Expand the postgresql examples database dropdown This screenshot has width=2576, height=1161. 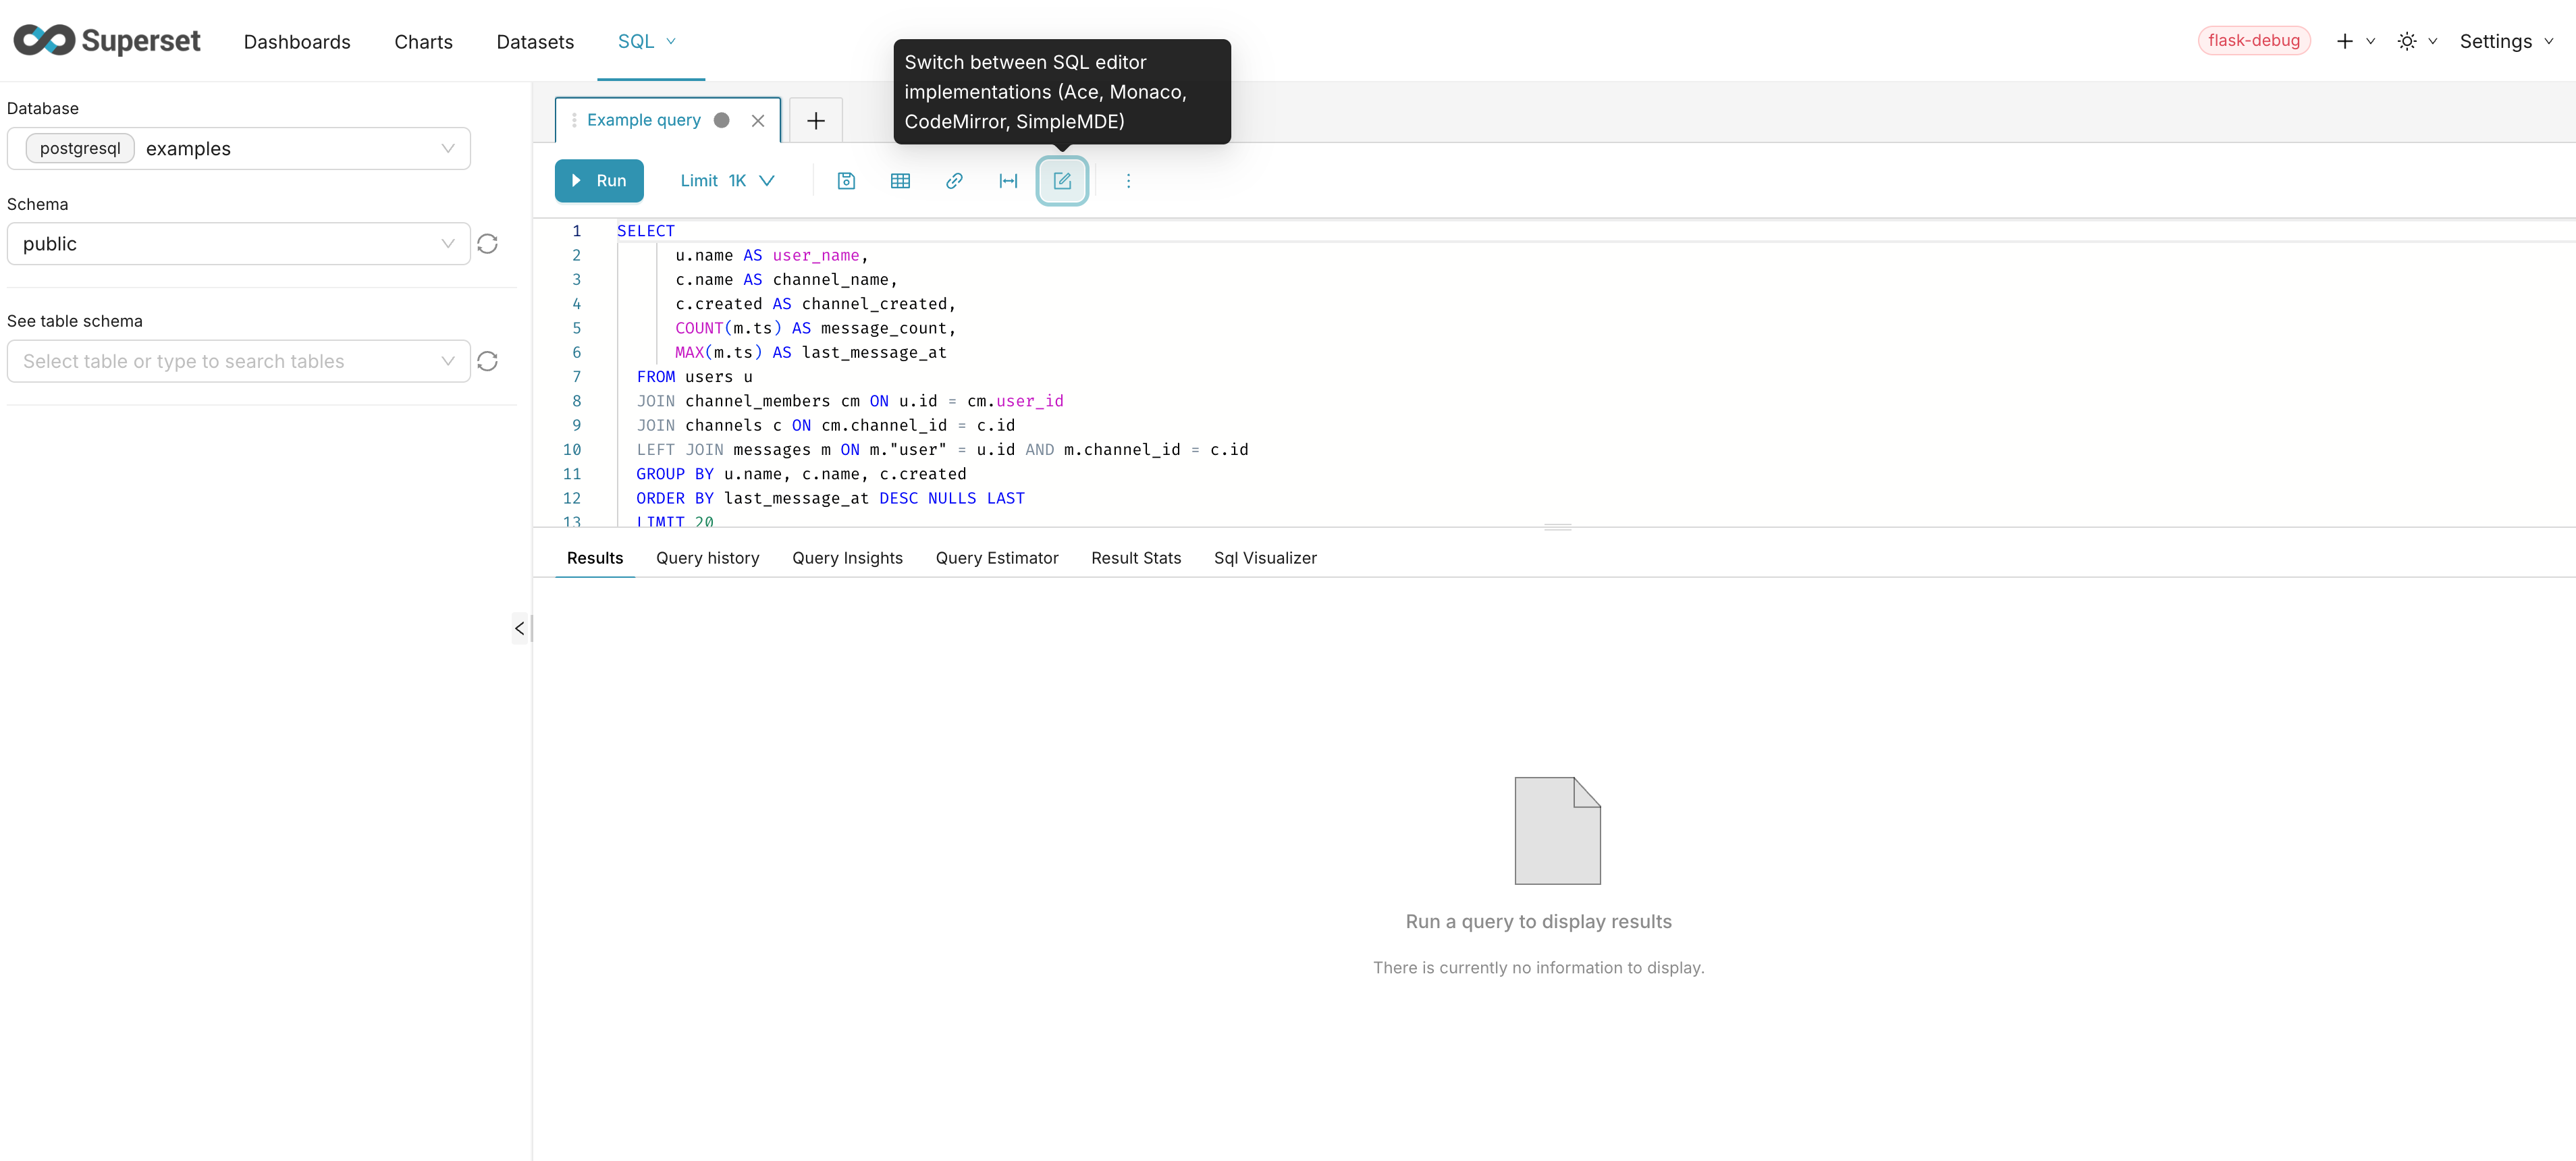[x=238, y=149]
